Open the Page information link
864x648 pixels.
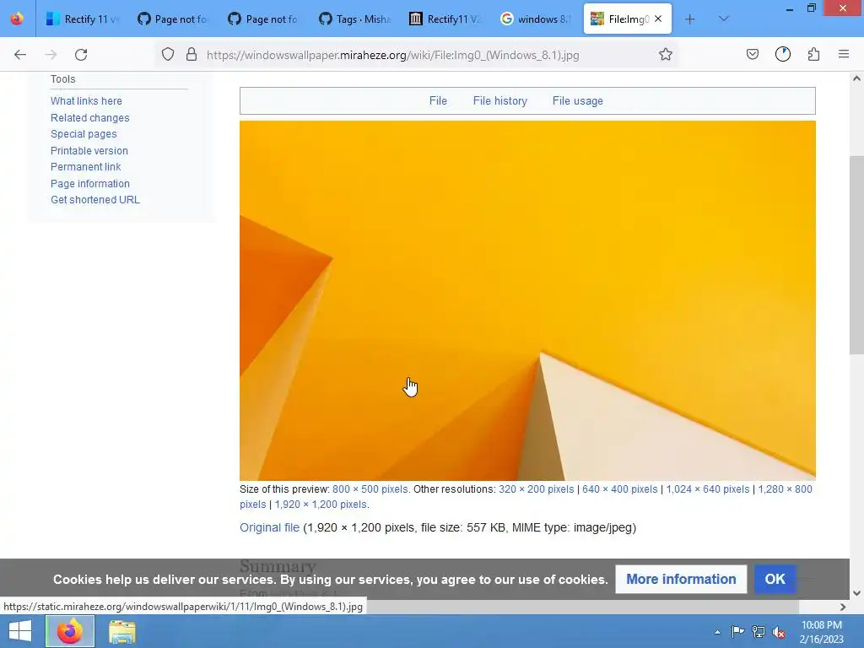click(x=90, y=183)
